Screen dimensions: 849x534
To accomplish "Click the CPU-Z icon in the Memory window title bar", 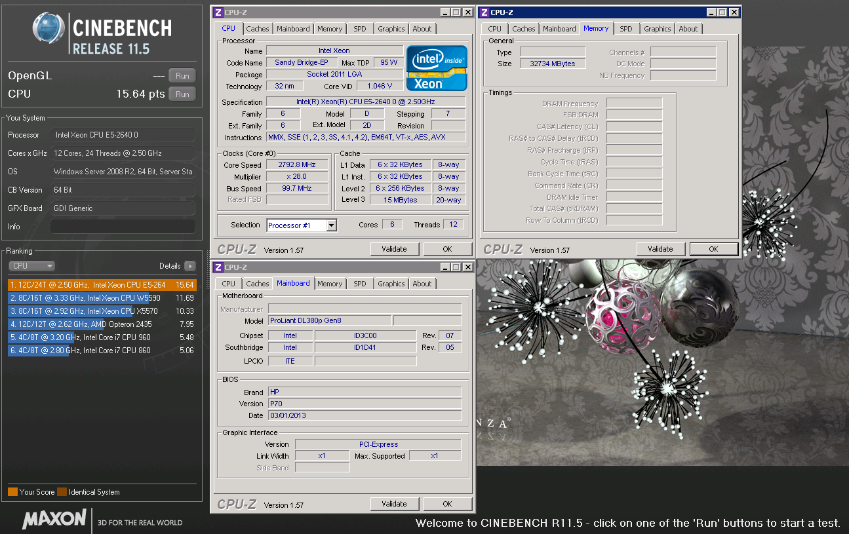I will pyautogui.click(x=484, y=12).
